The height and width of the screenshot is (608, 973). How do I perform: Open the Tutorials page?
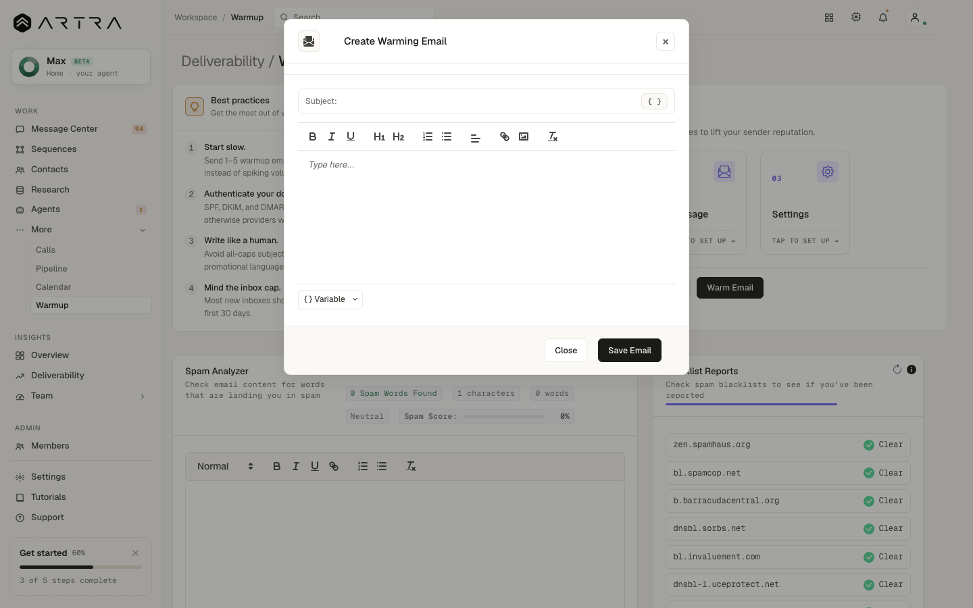click(x=81, y=497)
